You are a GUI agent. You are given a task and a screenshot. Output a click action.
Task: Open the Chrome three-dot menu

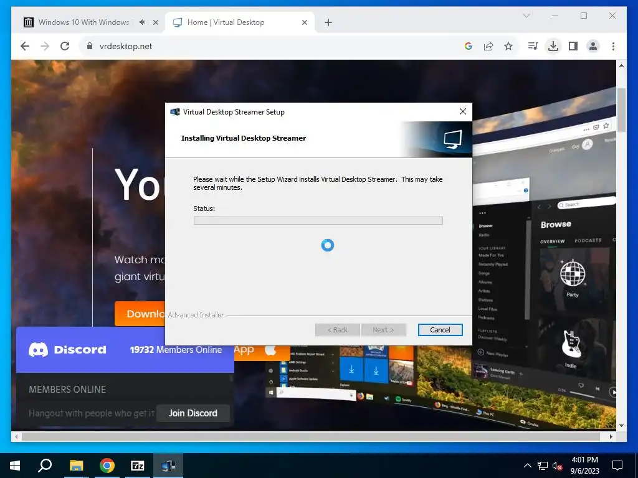[613, 46]
